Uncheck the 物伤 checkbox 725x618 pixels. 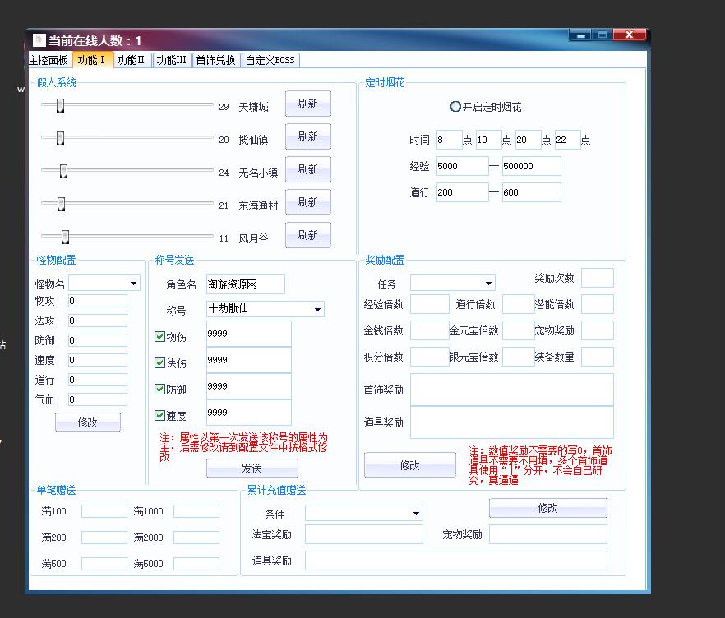coord(160,336)
